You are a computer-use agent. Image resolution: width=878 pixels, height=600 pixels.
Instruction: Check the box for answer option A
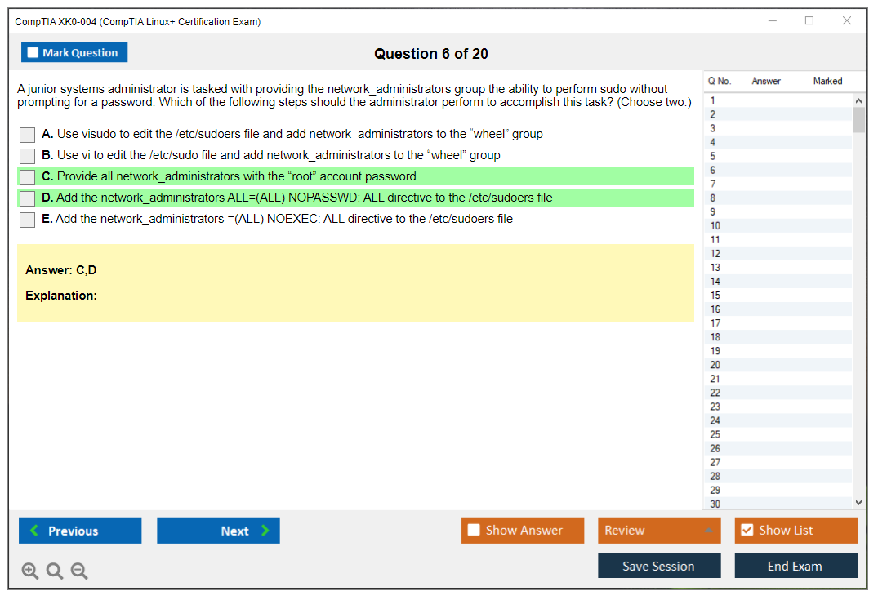(27, 135)
